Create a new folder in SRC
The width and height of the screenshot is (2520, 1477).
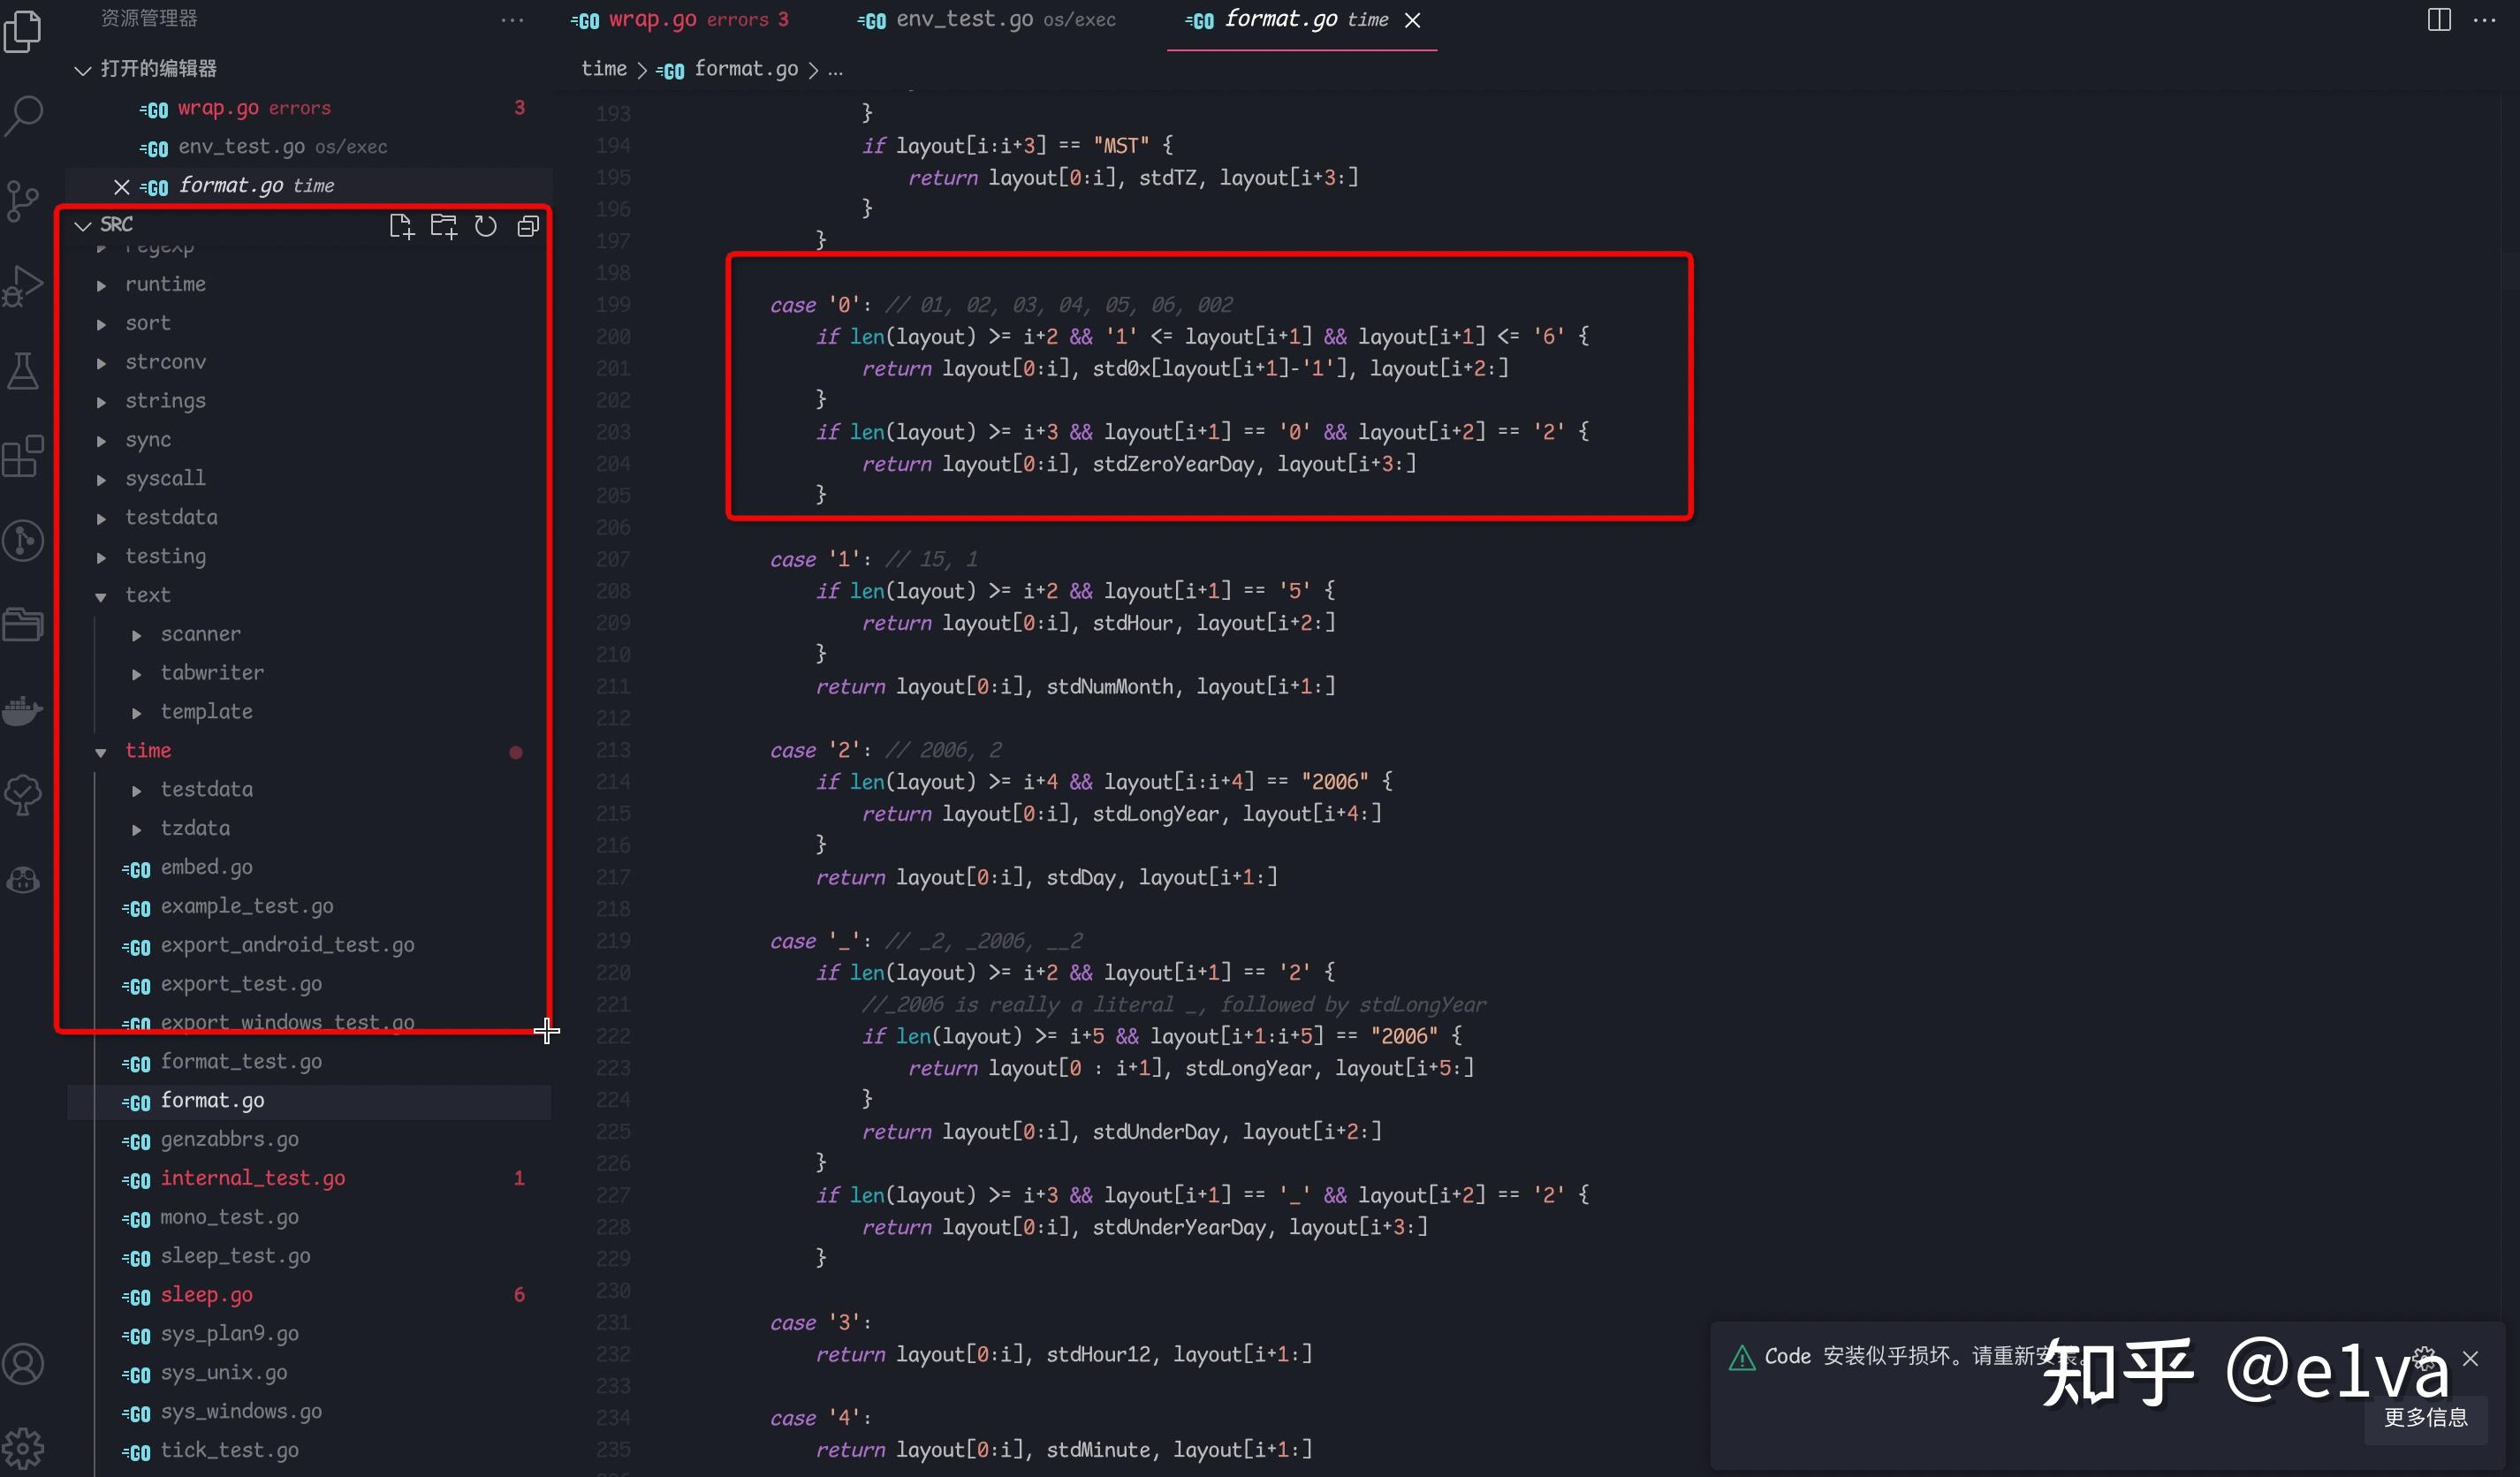click(x=444, y=225)
